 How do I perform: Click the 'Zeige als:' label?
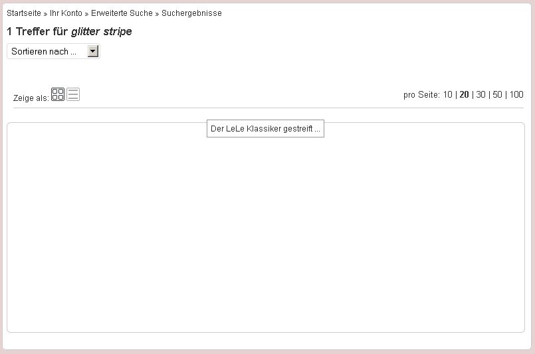(x=31, y=98)
